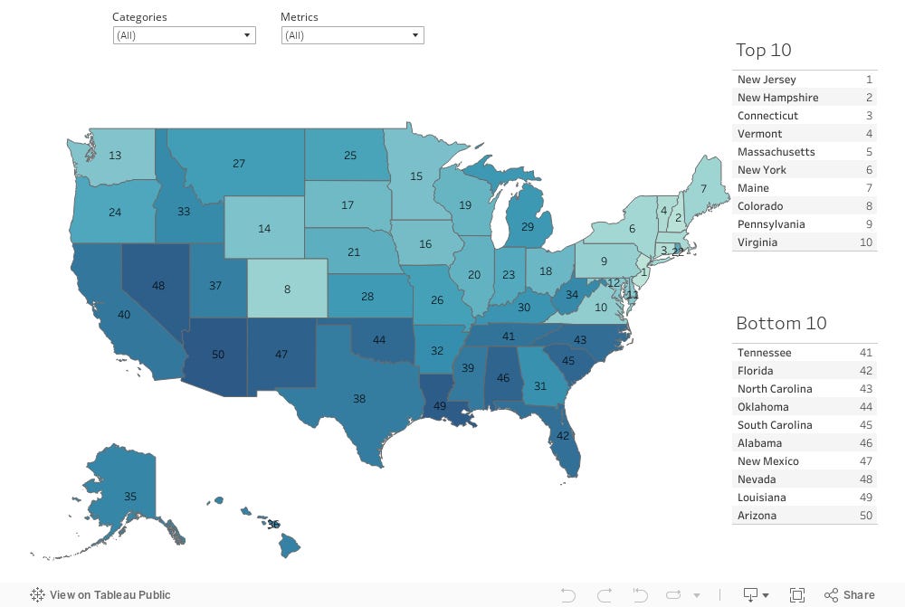905x607 pixels.
Task: Click Idaho on the map (33)
Action: tap(184, 212)
